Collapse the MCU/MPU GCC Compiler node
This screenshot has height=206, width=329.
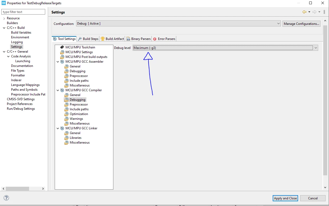coord(58,90)
